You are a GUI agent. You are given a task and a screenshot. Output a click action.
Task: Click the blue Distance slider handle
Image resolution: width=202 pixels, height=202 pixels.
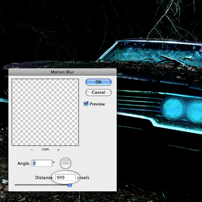point(69,185)
